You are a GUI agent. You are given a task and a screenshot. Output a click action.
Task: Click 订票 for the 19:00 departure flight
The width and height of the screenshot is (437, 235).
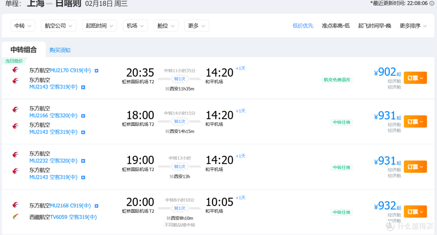click(415, 167)
